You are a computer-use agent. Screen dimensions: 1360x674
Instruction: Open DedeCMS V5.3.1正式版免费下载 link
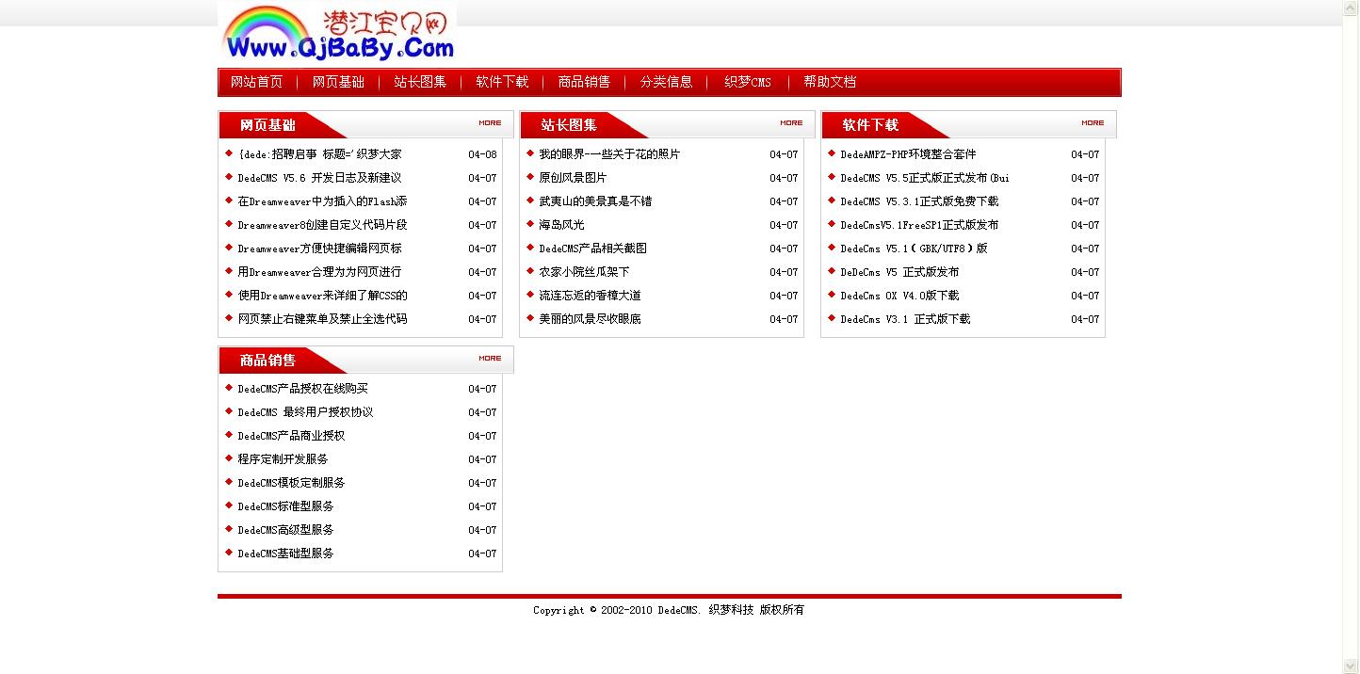[919, 201]
